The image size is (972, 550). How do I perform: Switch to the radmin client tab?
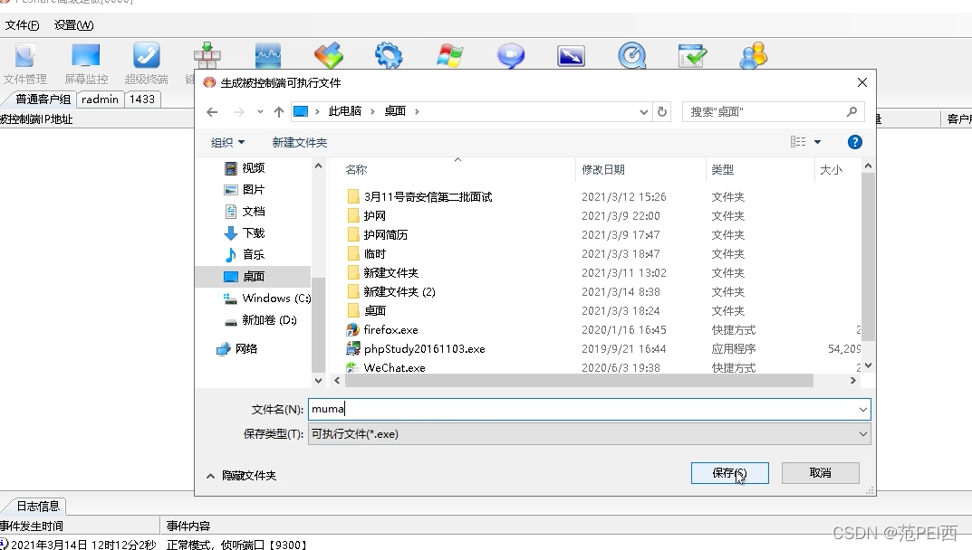(100, 100)
